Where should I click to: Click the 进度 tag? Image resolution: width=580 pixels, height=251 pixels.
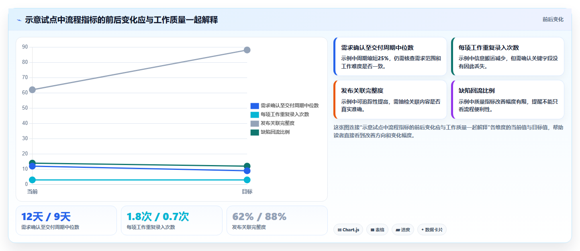tap(403, 230)
